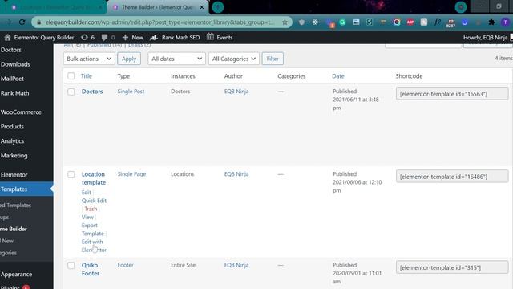The width and height of the screenshot is (513, 289).
Task: Open Analytics in the sidebar
Action: pyautogui.click(x=13, y=141)
